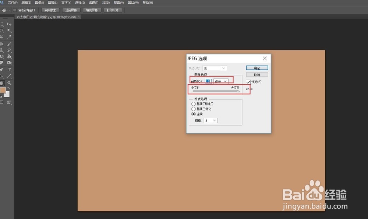Reset default foreground and background colors
Image resolution: width=368 pixels, height=219 pixels.
point(1,96)
